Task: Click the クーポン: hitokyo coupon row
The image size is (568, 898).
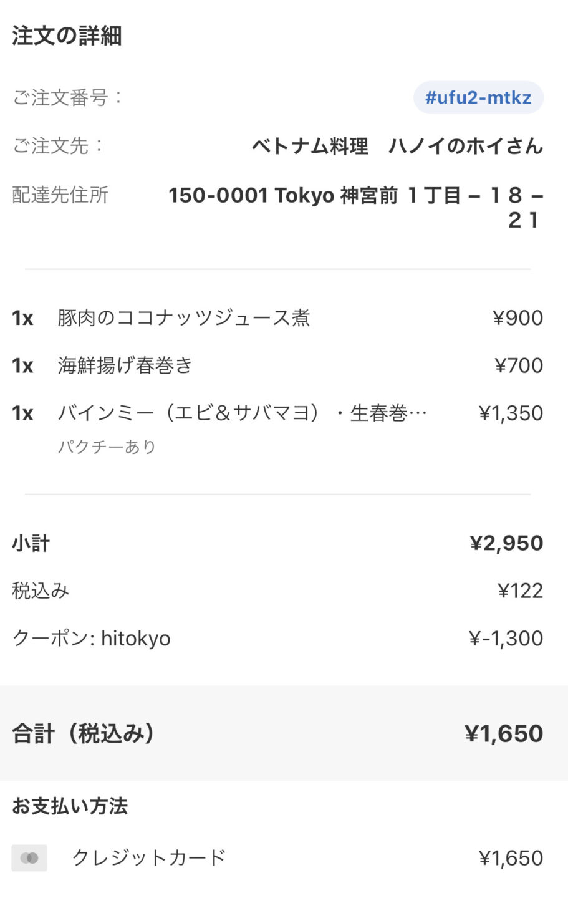Action: point(277,638)
